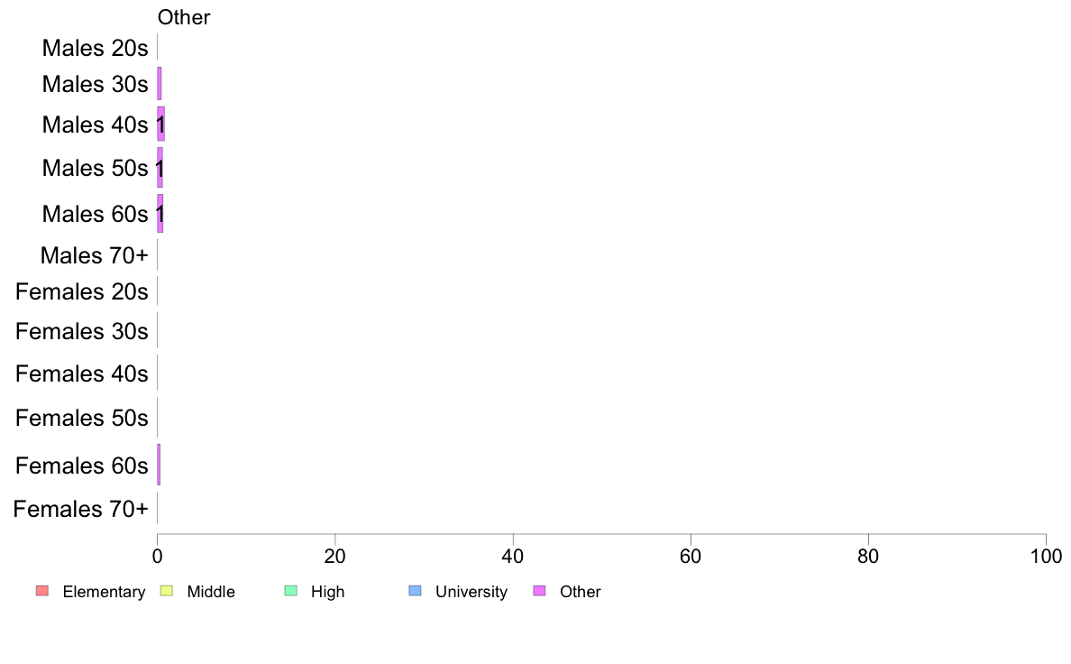
Task: Click the Elementary red legend swatch
Action: [x=42, y=591]
